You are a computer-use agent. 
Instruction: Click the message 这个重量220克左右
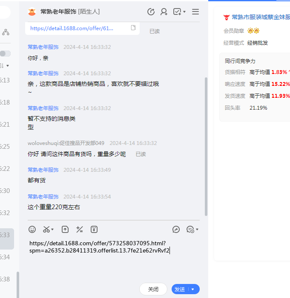[x=54, y=207]
